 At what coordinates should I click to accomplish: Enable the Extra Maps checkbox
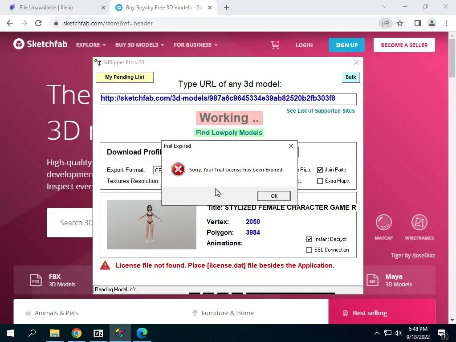(320, 181)
